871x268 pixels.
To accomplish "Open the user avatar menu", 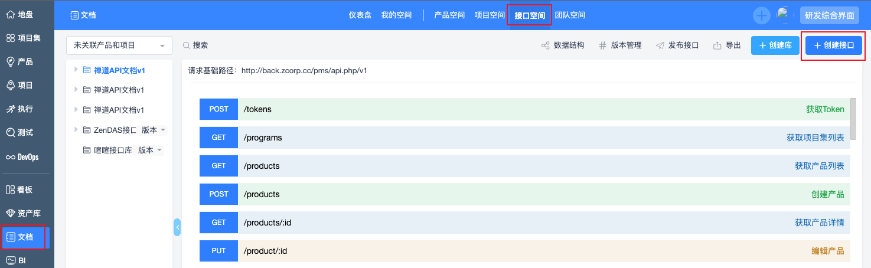I will 784,15.
